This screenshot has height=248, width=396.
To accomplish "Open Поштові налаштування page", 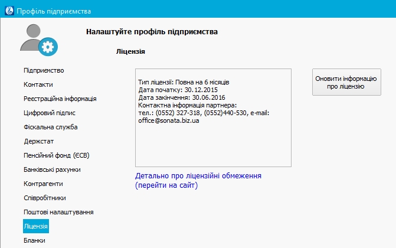I will pos(58,212).
